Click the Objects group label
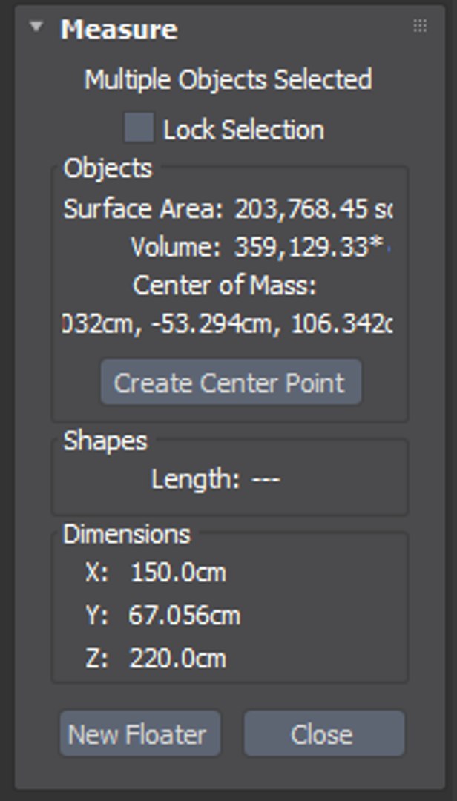This screenshot has height=801, width=457. [x=108, y=168]
